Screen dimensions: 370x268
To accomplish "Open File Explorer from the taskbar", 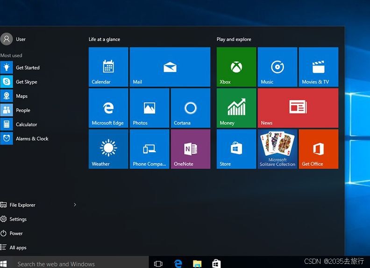I will coord(197,264).
